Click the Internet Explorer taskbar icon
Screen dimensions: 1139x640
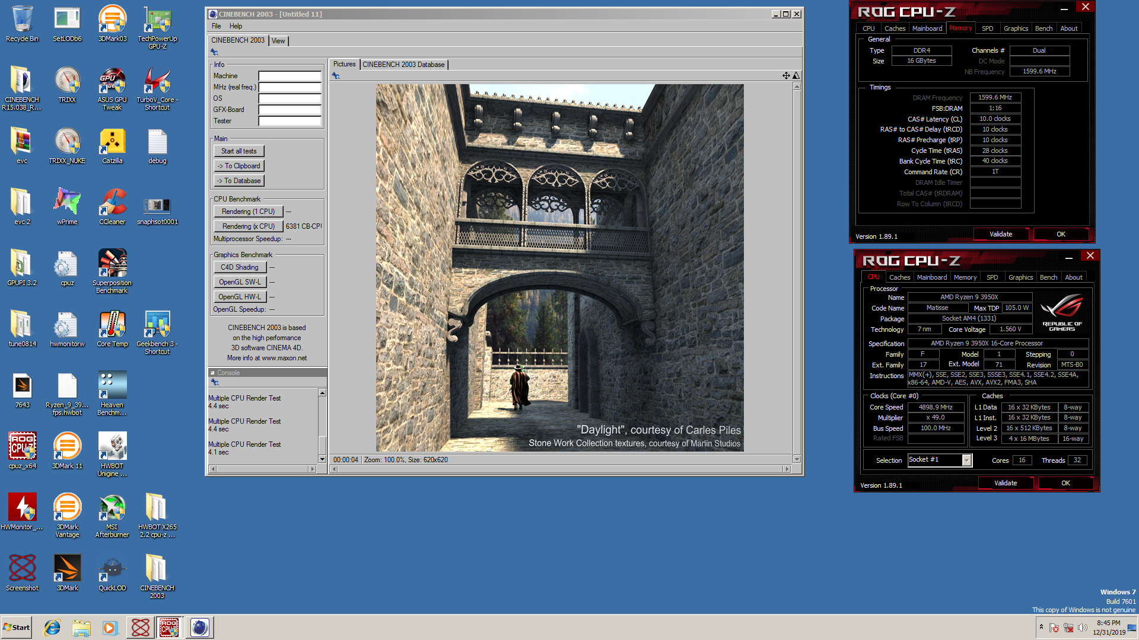[52, 628]
